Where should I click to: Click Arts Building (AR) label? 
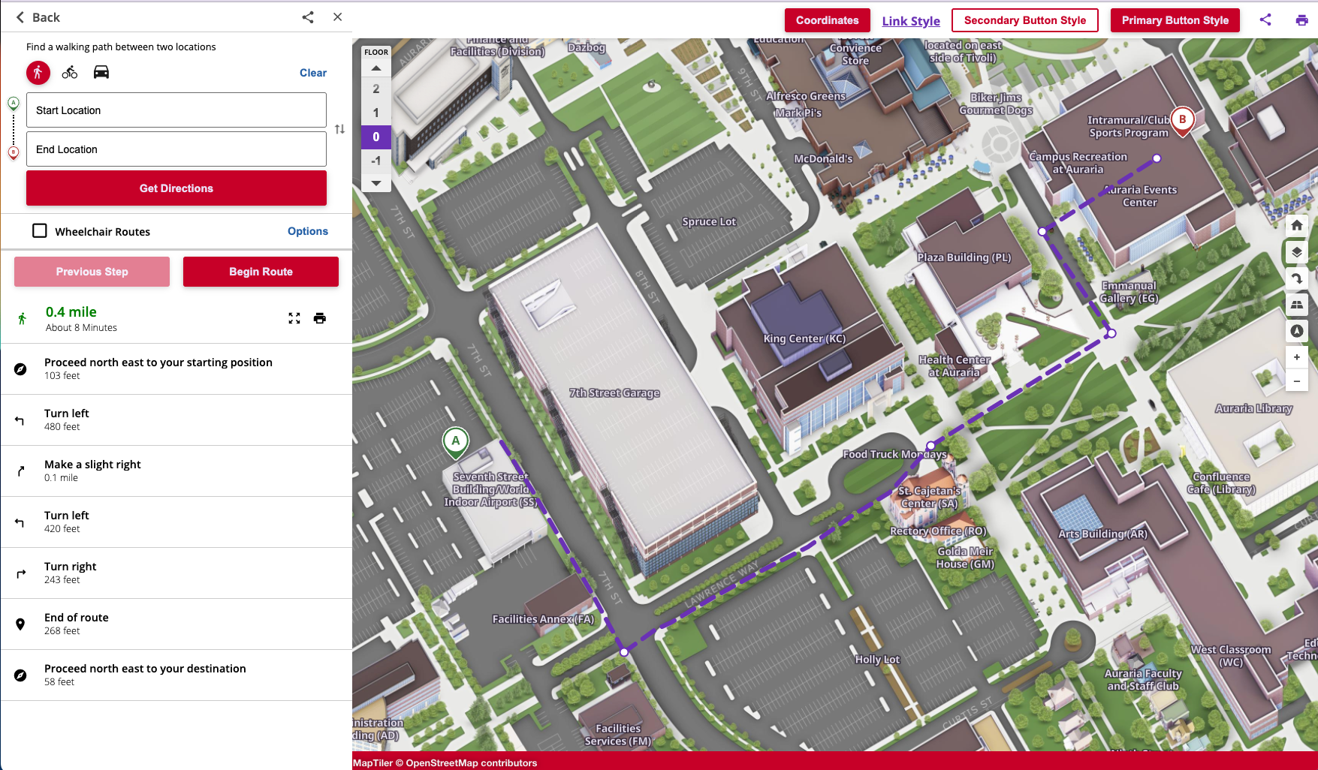(1102, 534)
